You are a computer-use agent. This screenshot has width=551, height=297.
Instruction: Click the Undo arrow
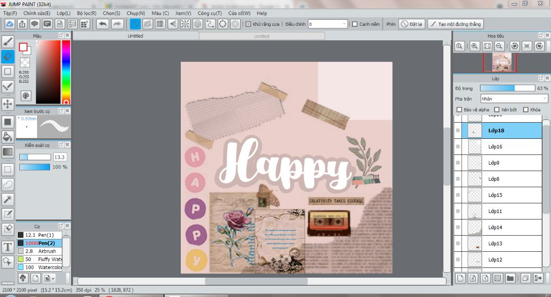(103, 24)
